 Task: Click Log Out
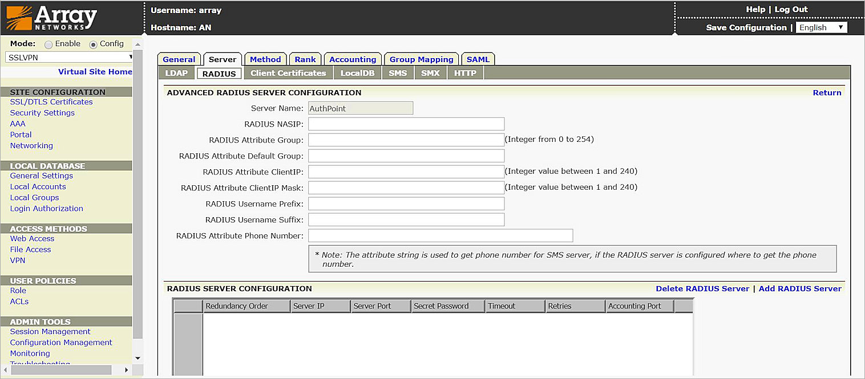click(791, 9)
